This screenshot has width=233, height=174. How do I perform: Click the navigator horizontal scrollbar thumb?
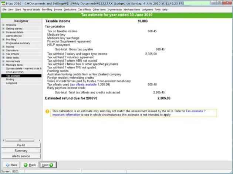(20, 140)
